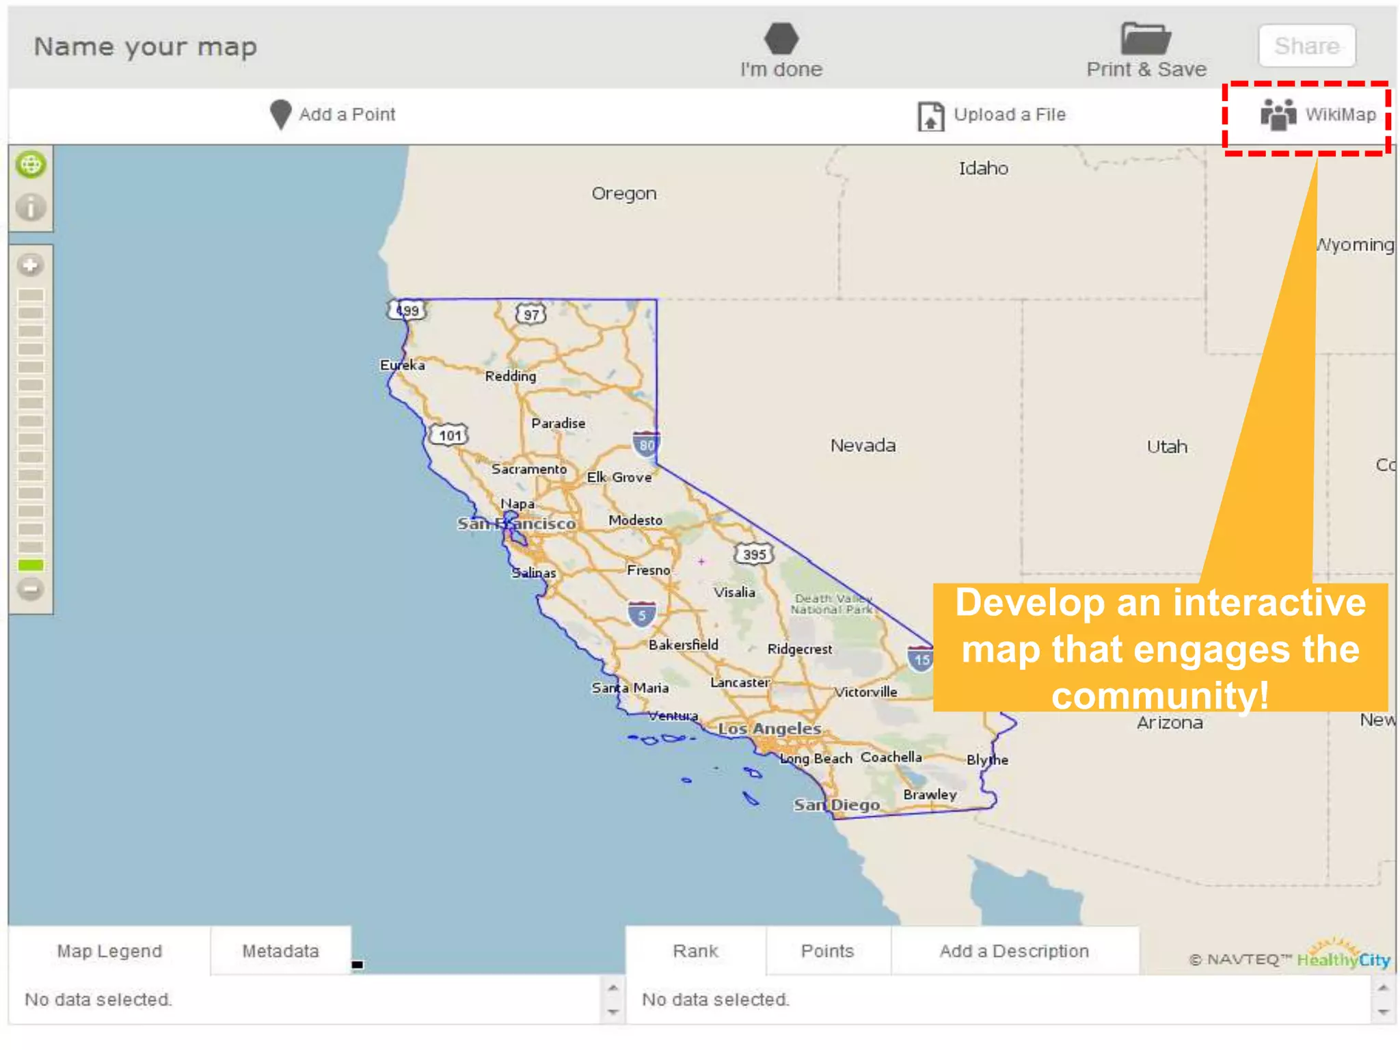Click the US 395 route shield
The height and width of the screenshot is (1050, 1400).
754,554
